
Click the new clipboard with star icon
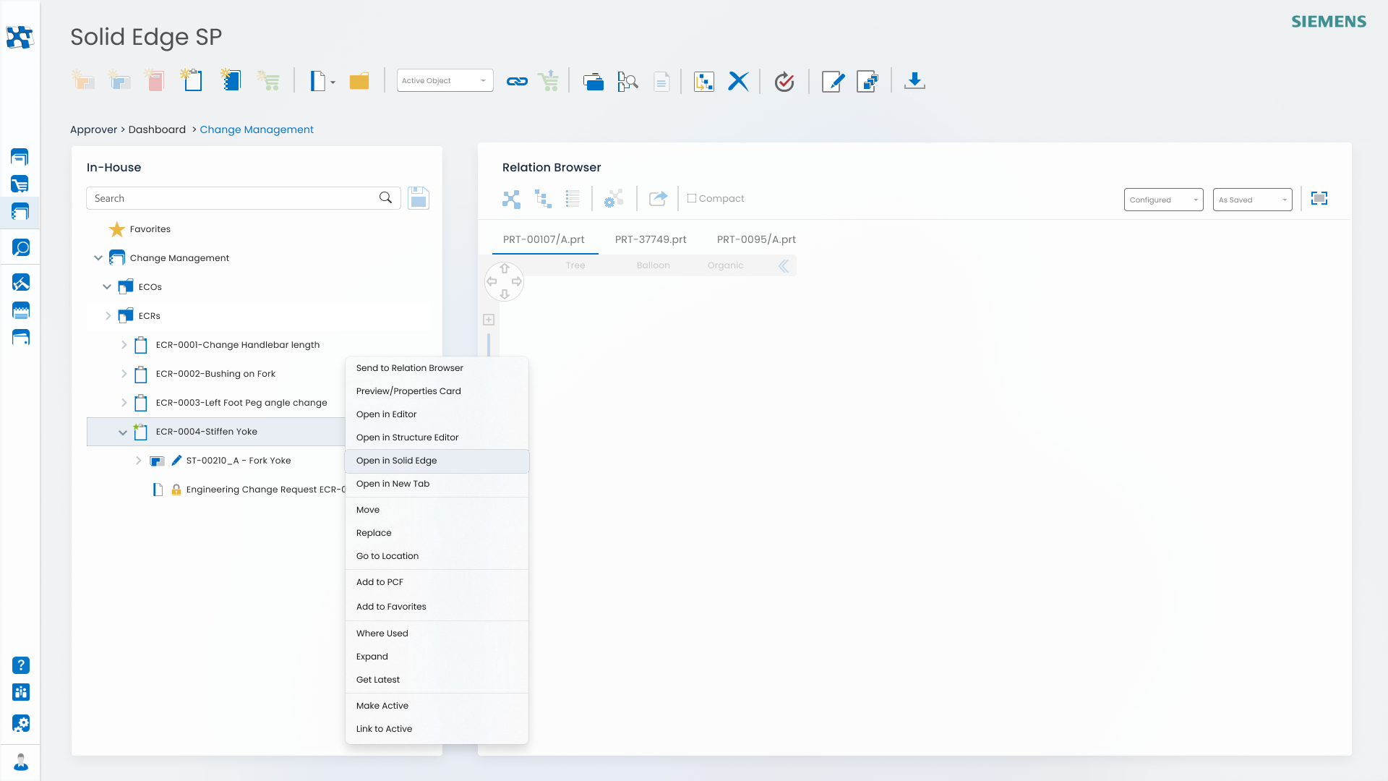coord(192,80)
